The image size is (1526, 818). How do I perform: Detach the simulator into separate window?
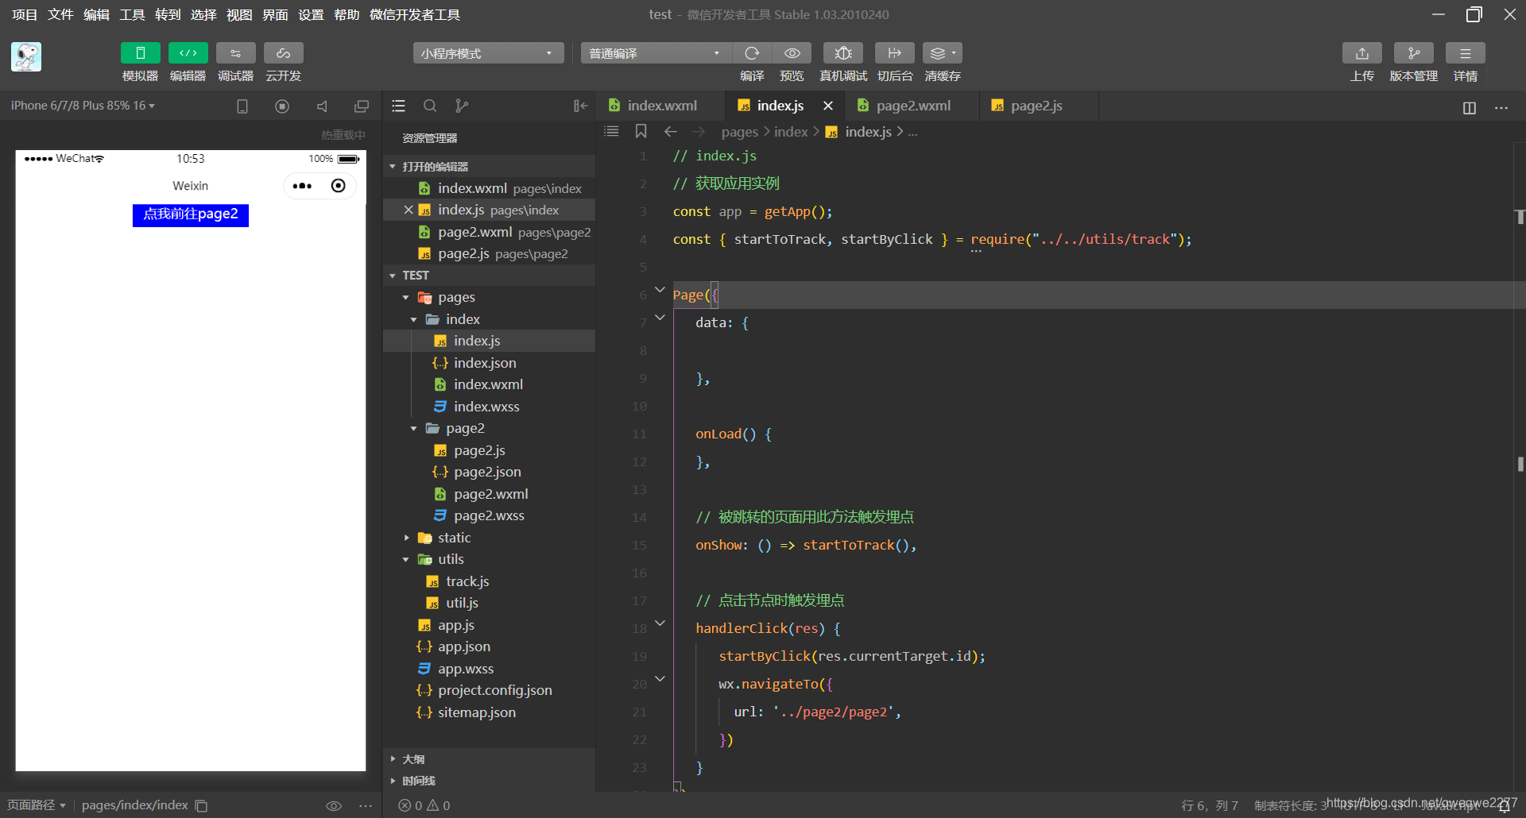[x=362, y=106]
